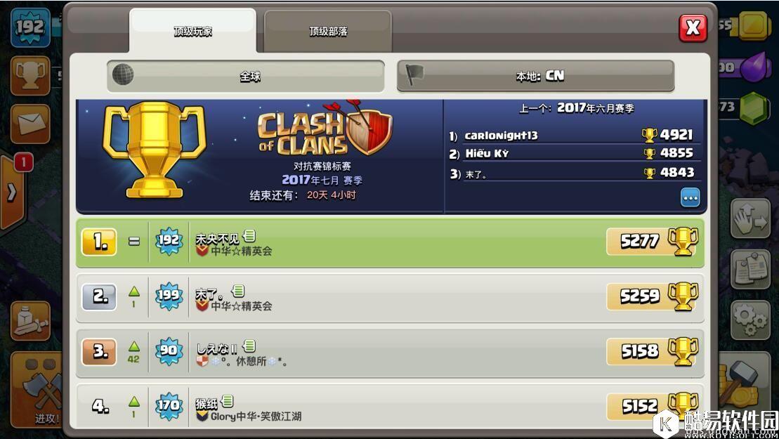Switch to the 顶级部落 tab
The height and width of the screenshot is (439, 779).
[328, 32]
